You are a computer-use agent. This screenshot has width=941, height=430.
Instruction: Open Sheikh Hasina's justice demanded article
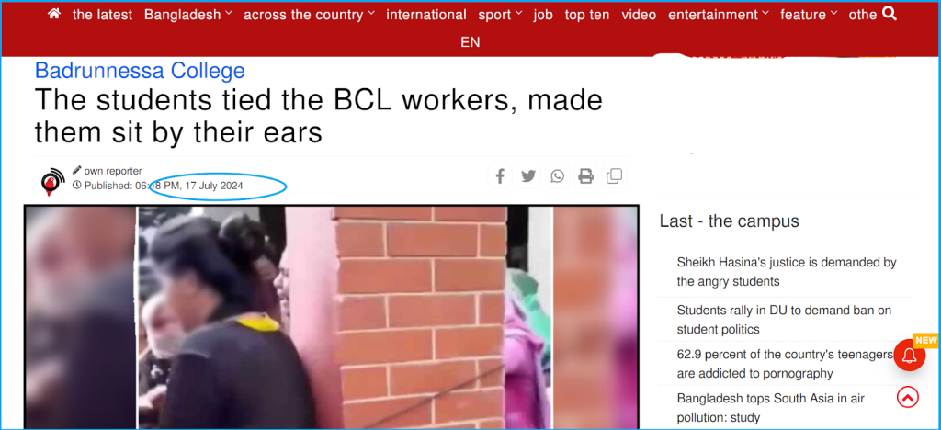click(x=787, y=272)
